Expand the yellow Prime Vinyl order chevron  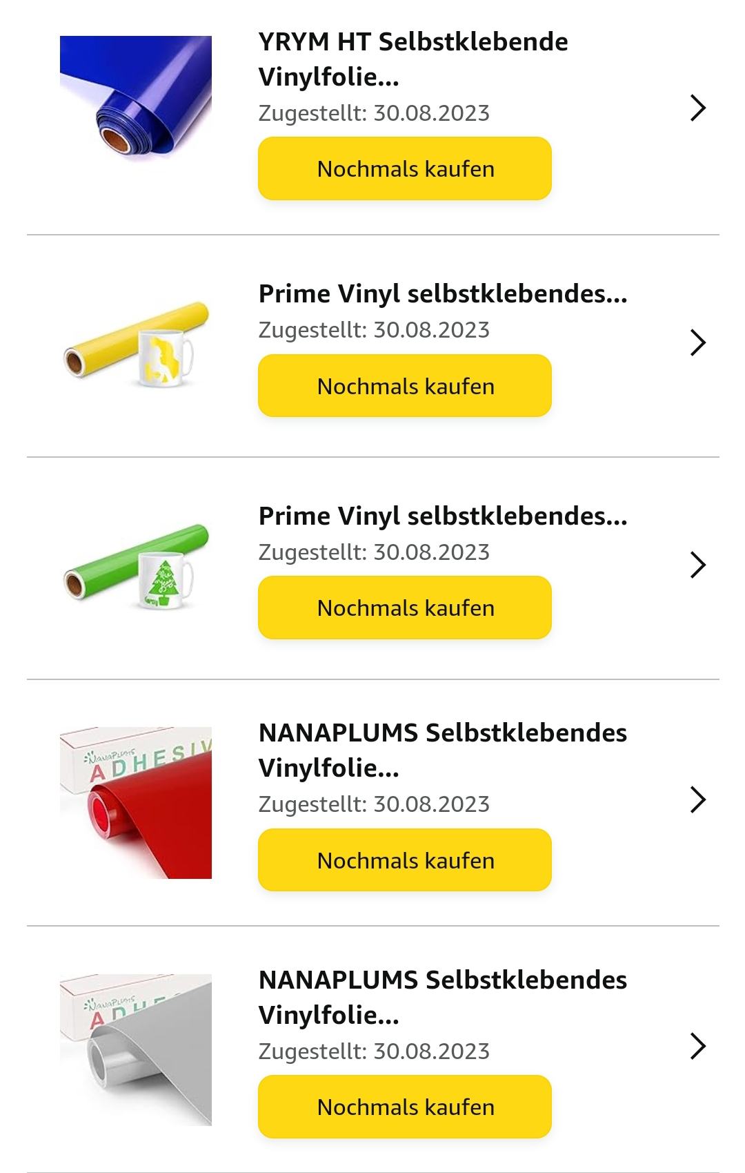[698, 342]
